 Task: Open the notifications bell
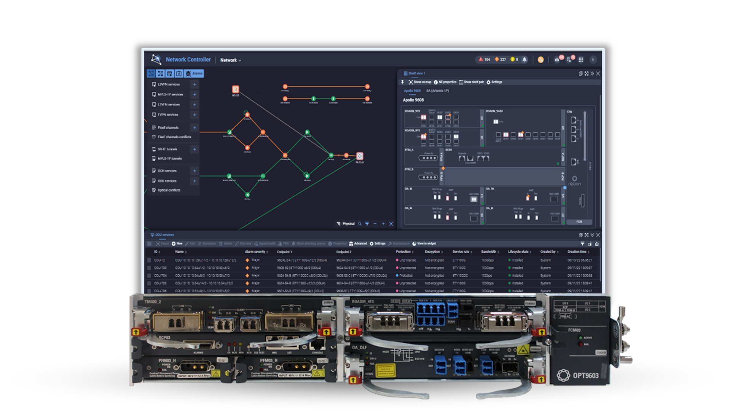point(524,59)
